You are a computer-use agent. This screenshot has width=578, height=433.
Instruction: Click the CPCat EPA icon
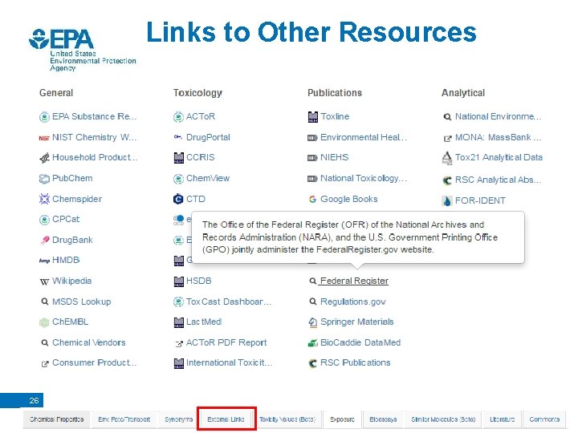click(44, 220)
